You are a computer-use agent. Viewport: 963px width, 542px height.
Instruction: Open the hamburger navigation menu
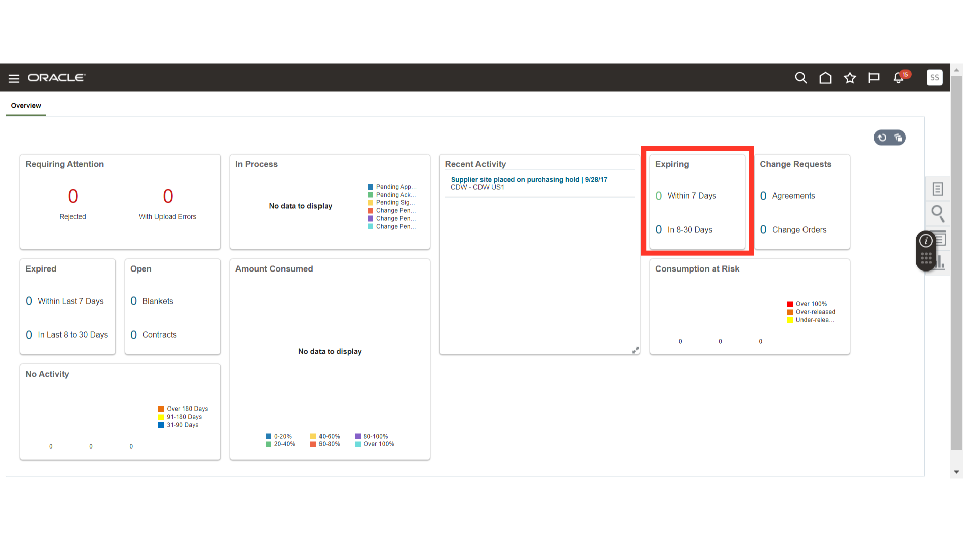point(14,78)
